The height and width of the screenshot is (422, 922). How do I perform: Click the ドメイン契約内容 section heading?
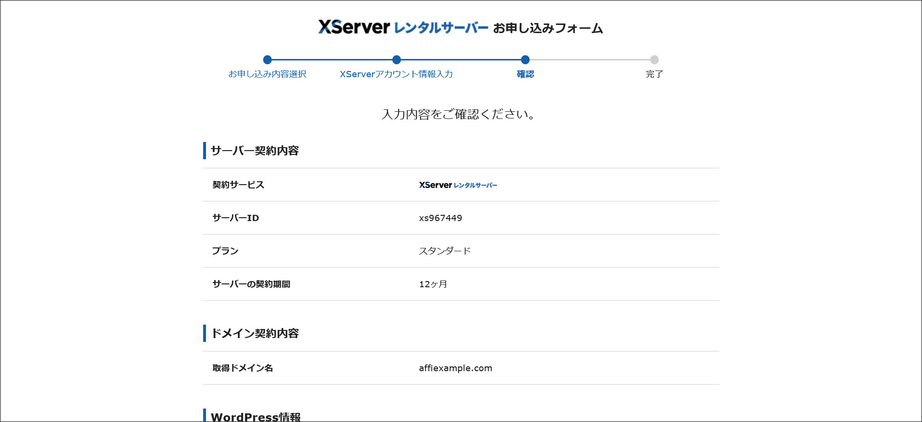(x=255, y=333)
